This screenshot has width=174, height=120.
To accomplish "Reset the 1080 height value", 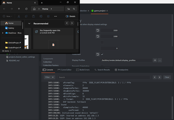I will point(98,36).
